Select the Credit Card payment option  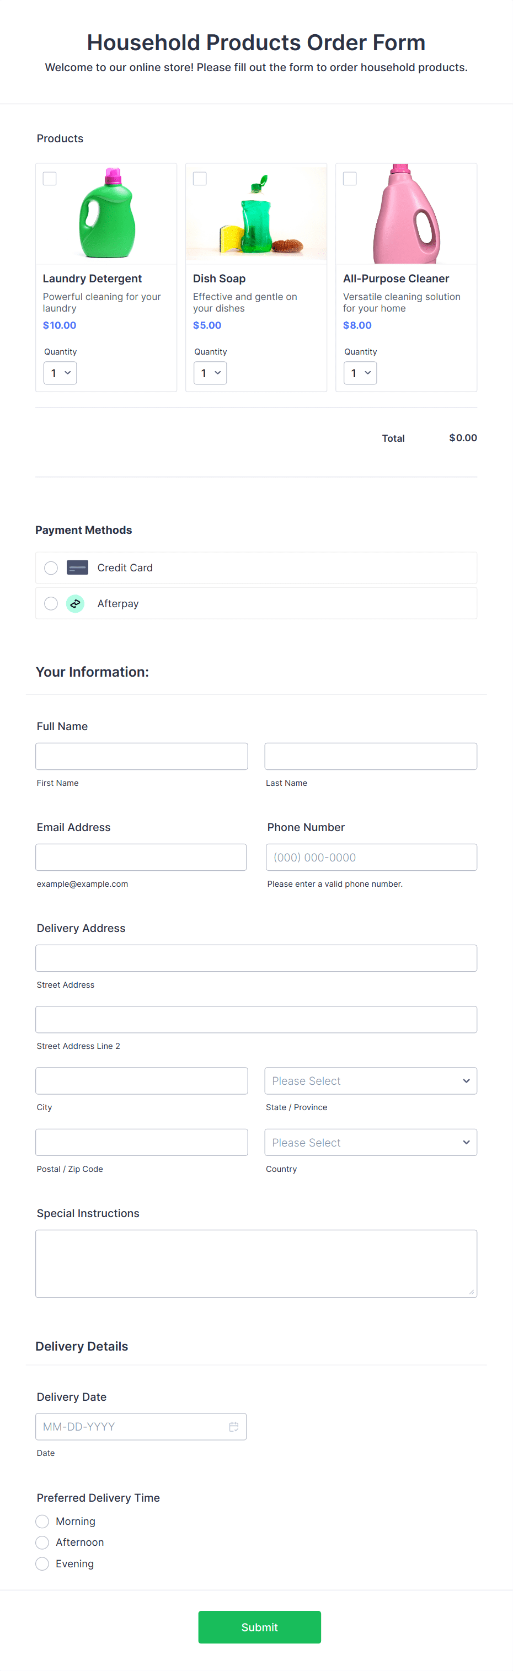(51, 567)
